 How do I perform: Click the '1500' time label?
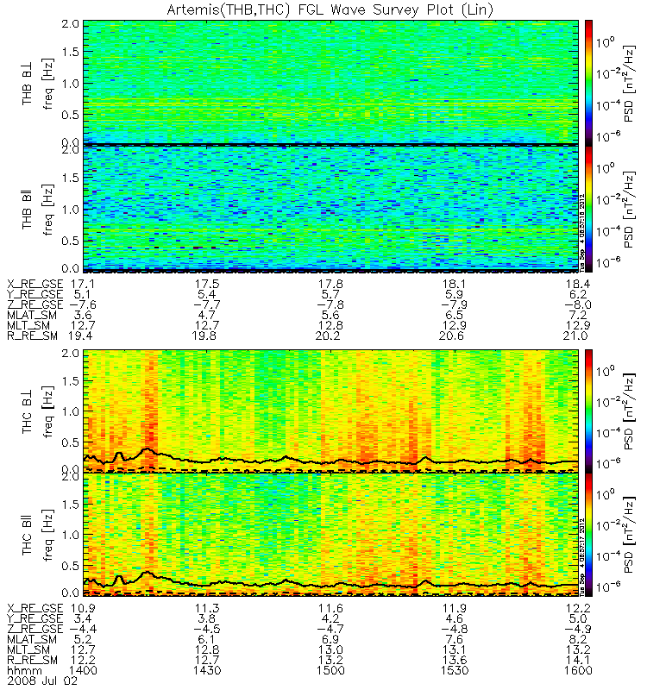tap(330, 671)
